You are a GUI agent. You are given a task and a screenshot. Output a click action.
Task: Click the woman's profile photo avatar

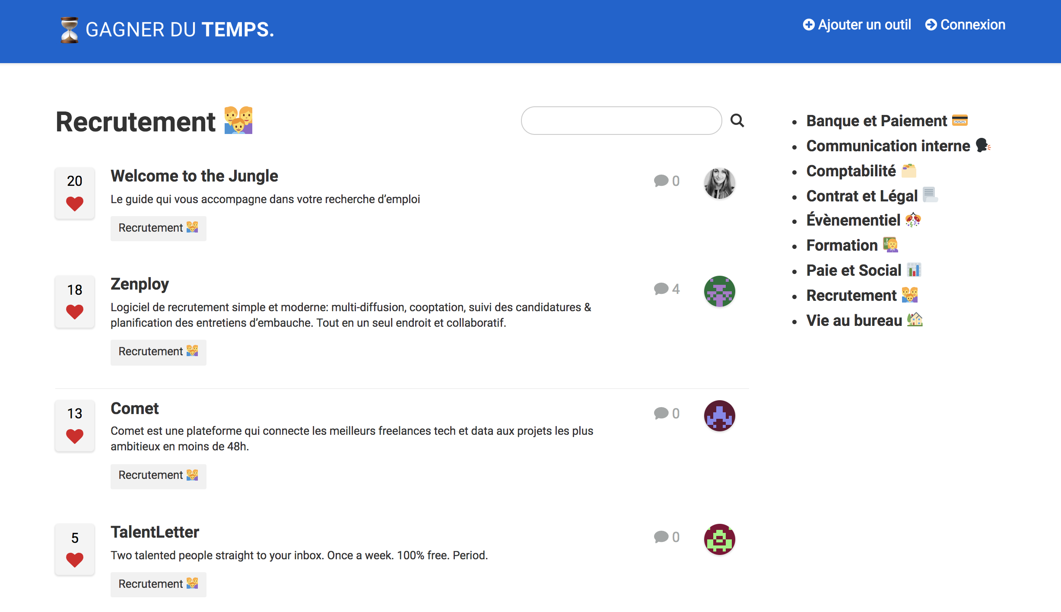[719, 183]
